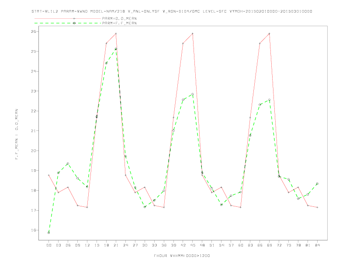This screenshot has width=346, height=267.
Task: Click the green circle data point at hour 45
Action: [193, 94]
